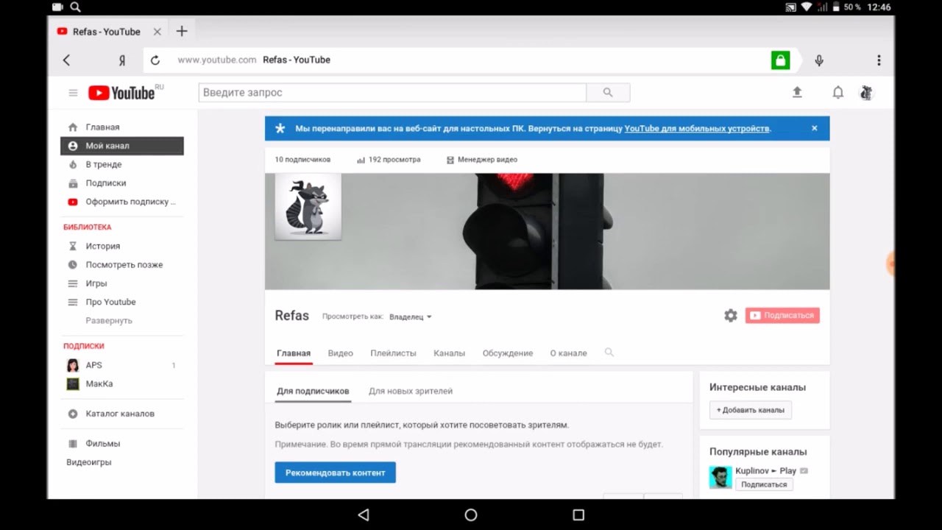The image size is (942, 530).
Task: Click 192 просмотра statistics link
Action: click(x=389, y=160)
